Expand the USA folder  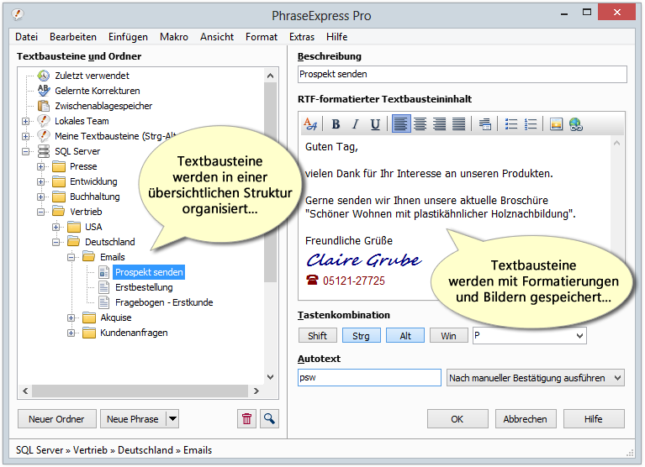point(56,227)
